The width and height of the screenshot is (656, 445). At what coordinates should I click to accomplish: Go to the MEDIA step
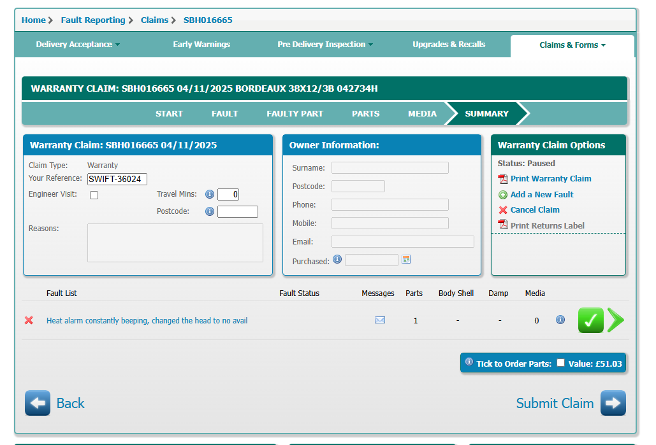click(x=422, y=114)
